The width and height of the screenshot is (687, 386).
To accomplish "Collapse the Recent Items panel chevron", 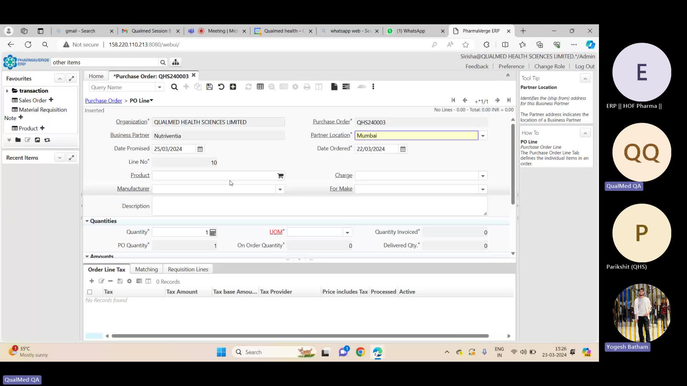I will 60,157.
